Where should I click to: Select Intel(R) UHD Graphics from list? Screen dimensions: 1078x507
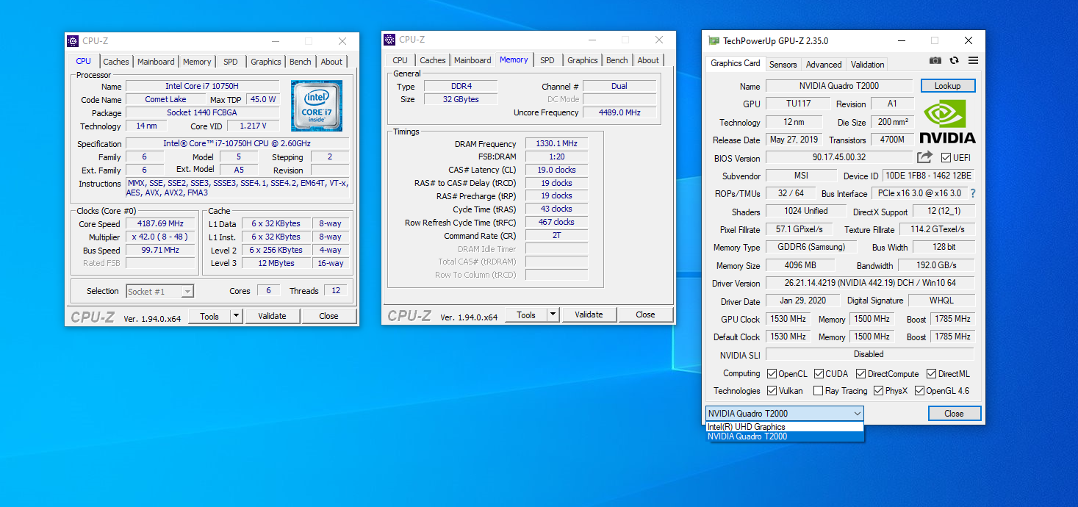[786, 427]
